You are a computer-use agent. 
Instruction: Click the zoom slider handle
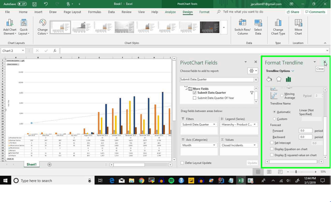point(296,172)
